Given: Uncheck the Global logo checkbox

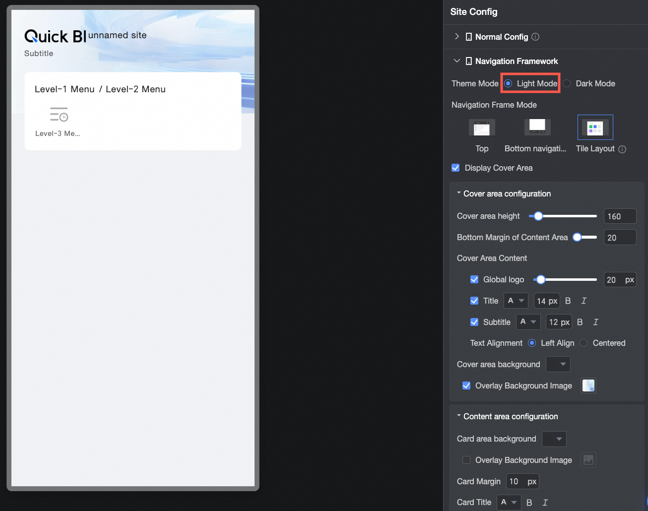Looking at the screenshot, I should 474,279.
